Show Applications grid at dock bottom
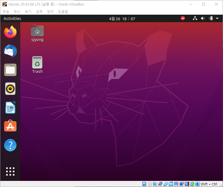The height and width of the screenshot is (187, 223). tap(10, 171)
